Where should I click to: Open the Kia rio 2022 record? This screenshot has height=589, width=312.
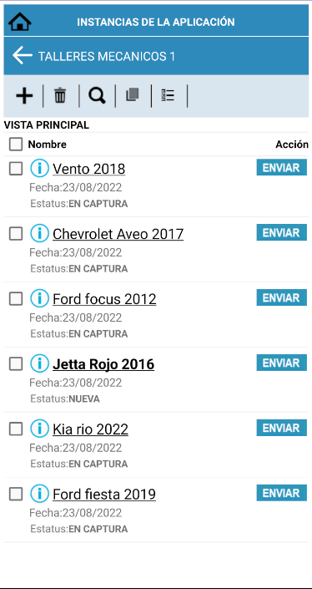pos(90,429)
